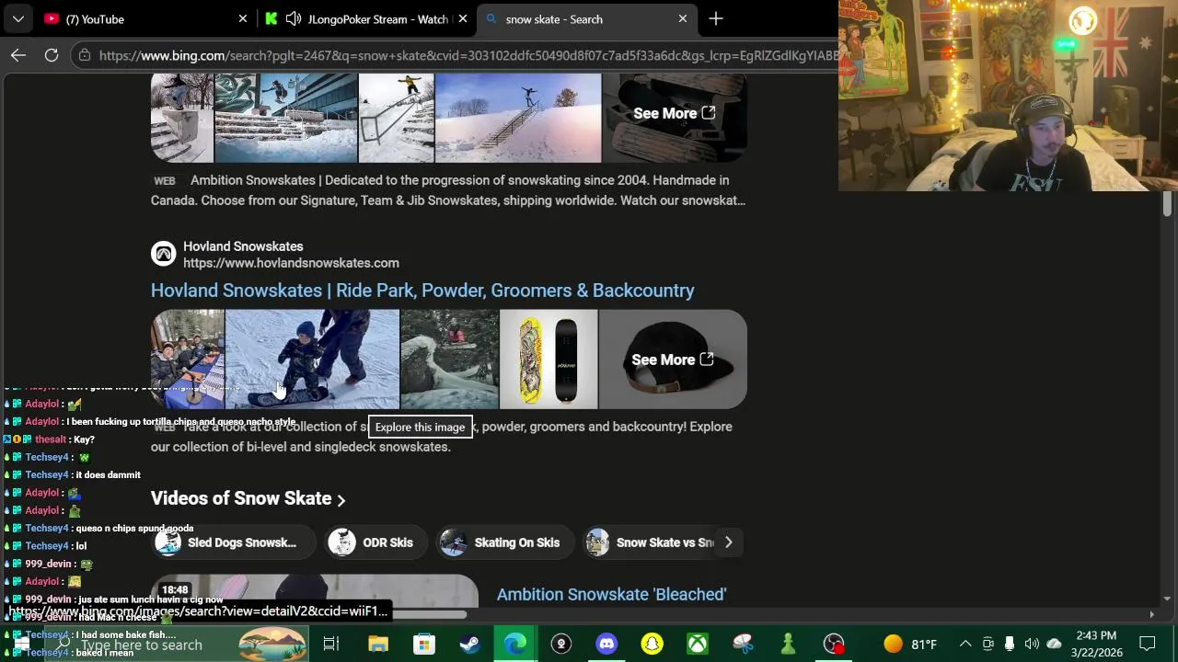Screen dimensions: 1178x662
Task: Open the weather widget showing 81°F
Action: pyautogui.click(x=910, y=644)
